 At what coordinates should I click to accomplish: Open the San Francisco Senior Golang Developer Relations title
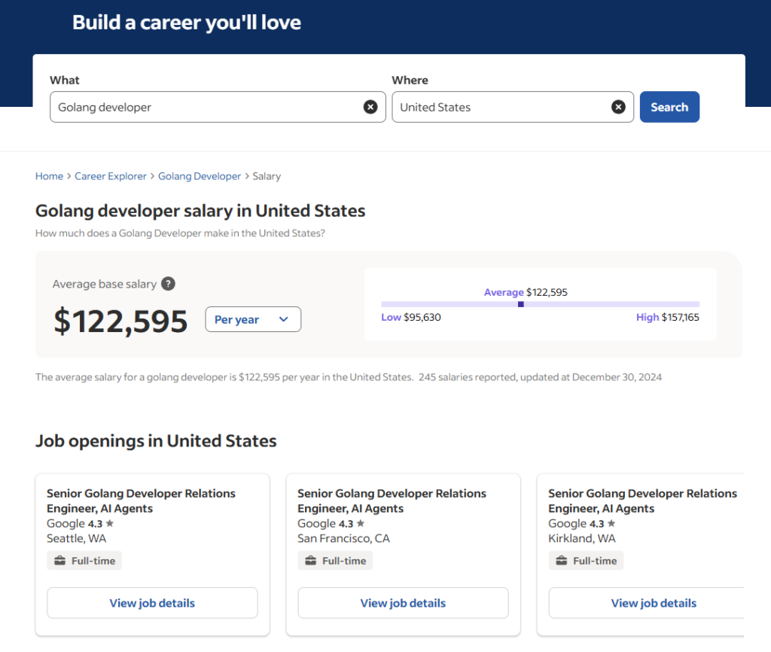click(x=392, y=501)
